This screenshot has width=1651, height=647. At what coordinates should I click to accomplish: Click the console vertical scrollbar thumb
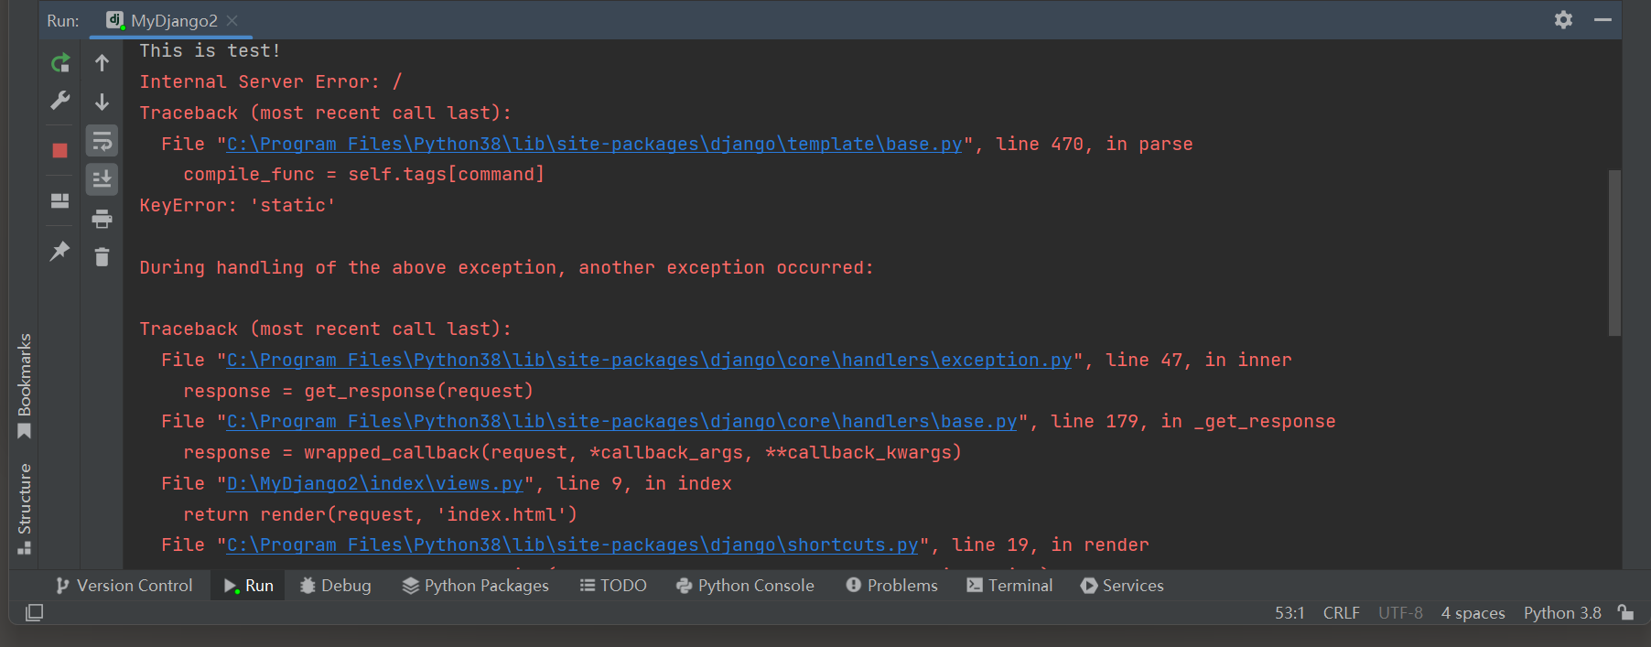click(x=1614, y=253)
